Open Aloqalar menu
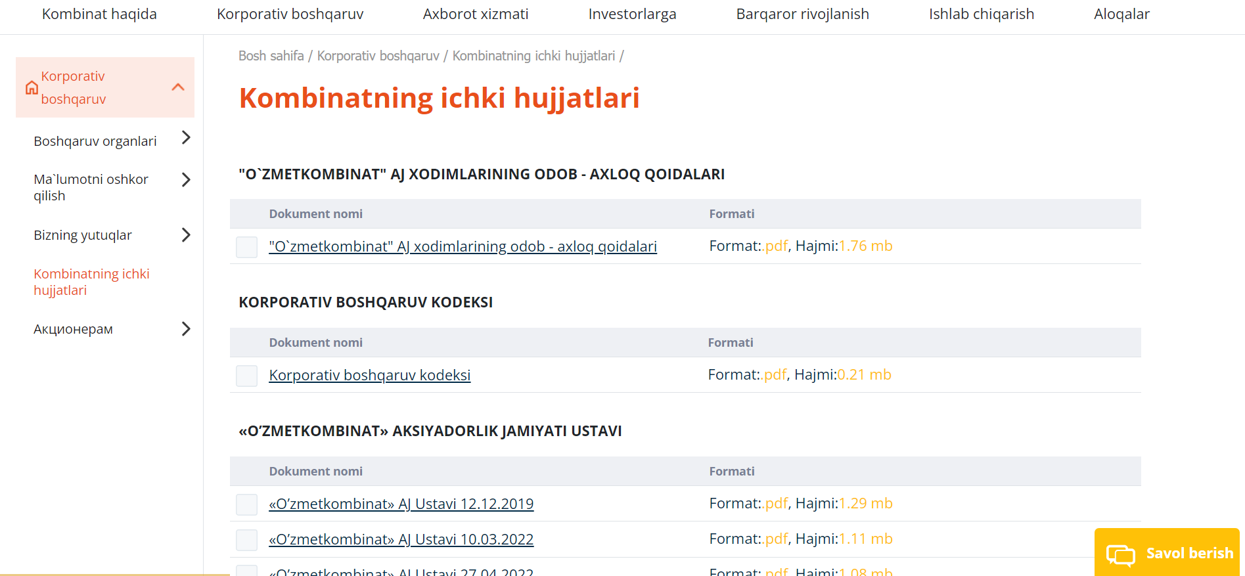Screen dimensions: 1245x576 coord(1121,14)
